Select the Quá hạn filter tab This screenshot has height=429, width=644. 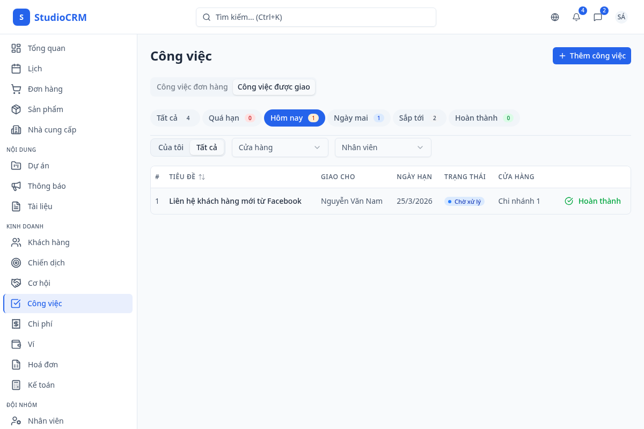pyautogui.click(x=231, y=118)
